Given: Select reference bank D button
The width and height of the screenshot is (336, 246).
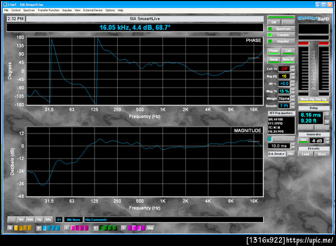Looking at the screenshot, I should point(95,228).
